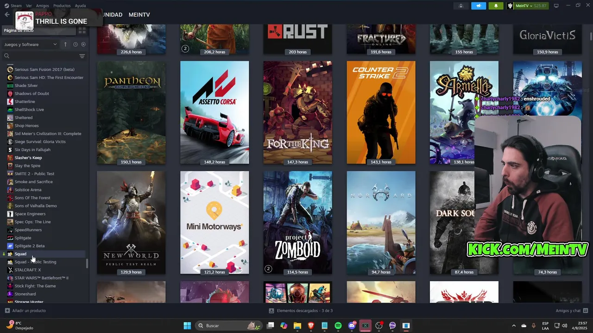The image size is (593, 333).
Task: Click the main library grid scrollbar
Action: pos(591,36)
